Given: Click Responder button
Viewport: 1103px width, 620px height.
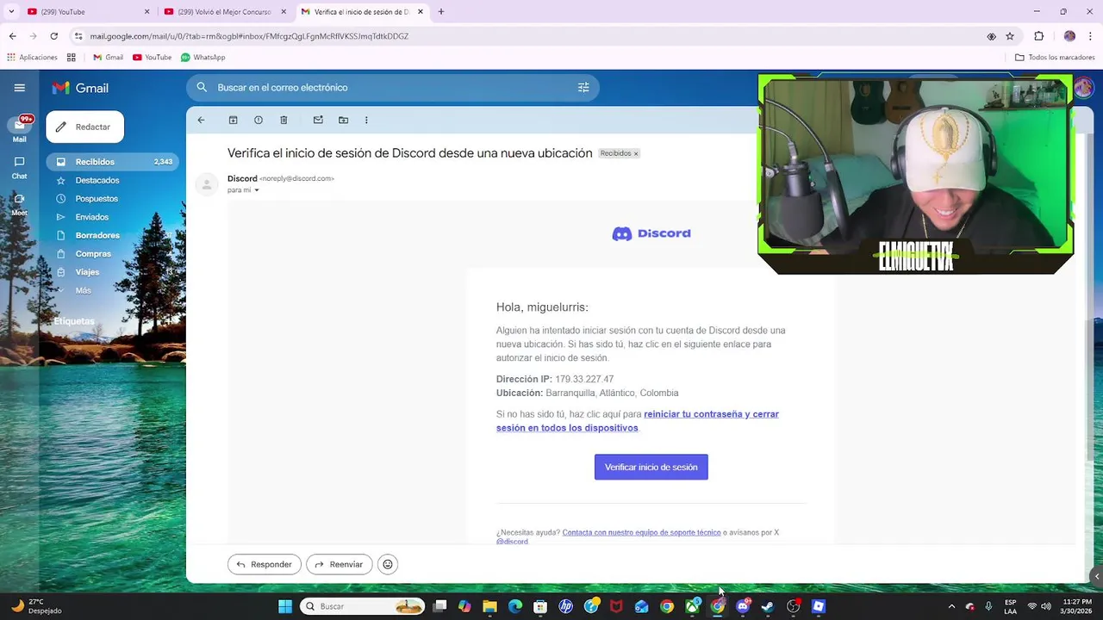Looking at the screenshot, I should pos(264,564).
